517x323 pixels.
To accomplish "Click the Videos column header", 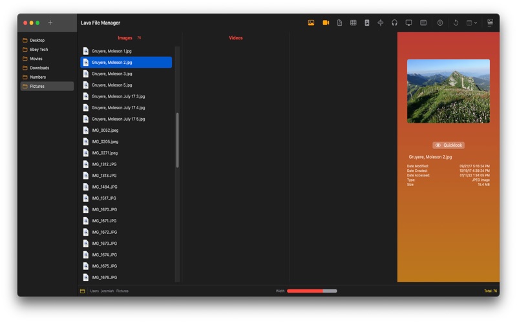I will 236,38.
